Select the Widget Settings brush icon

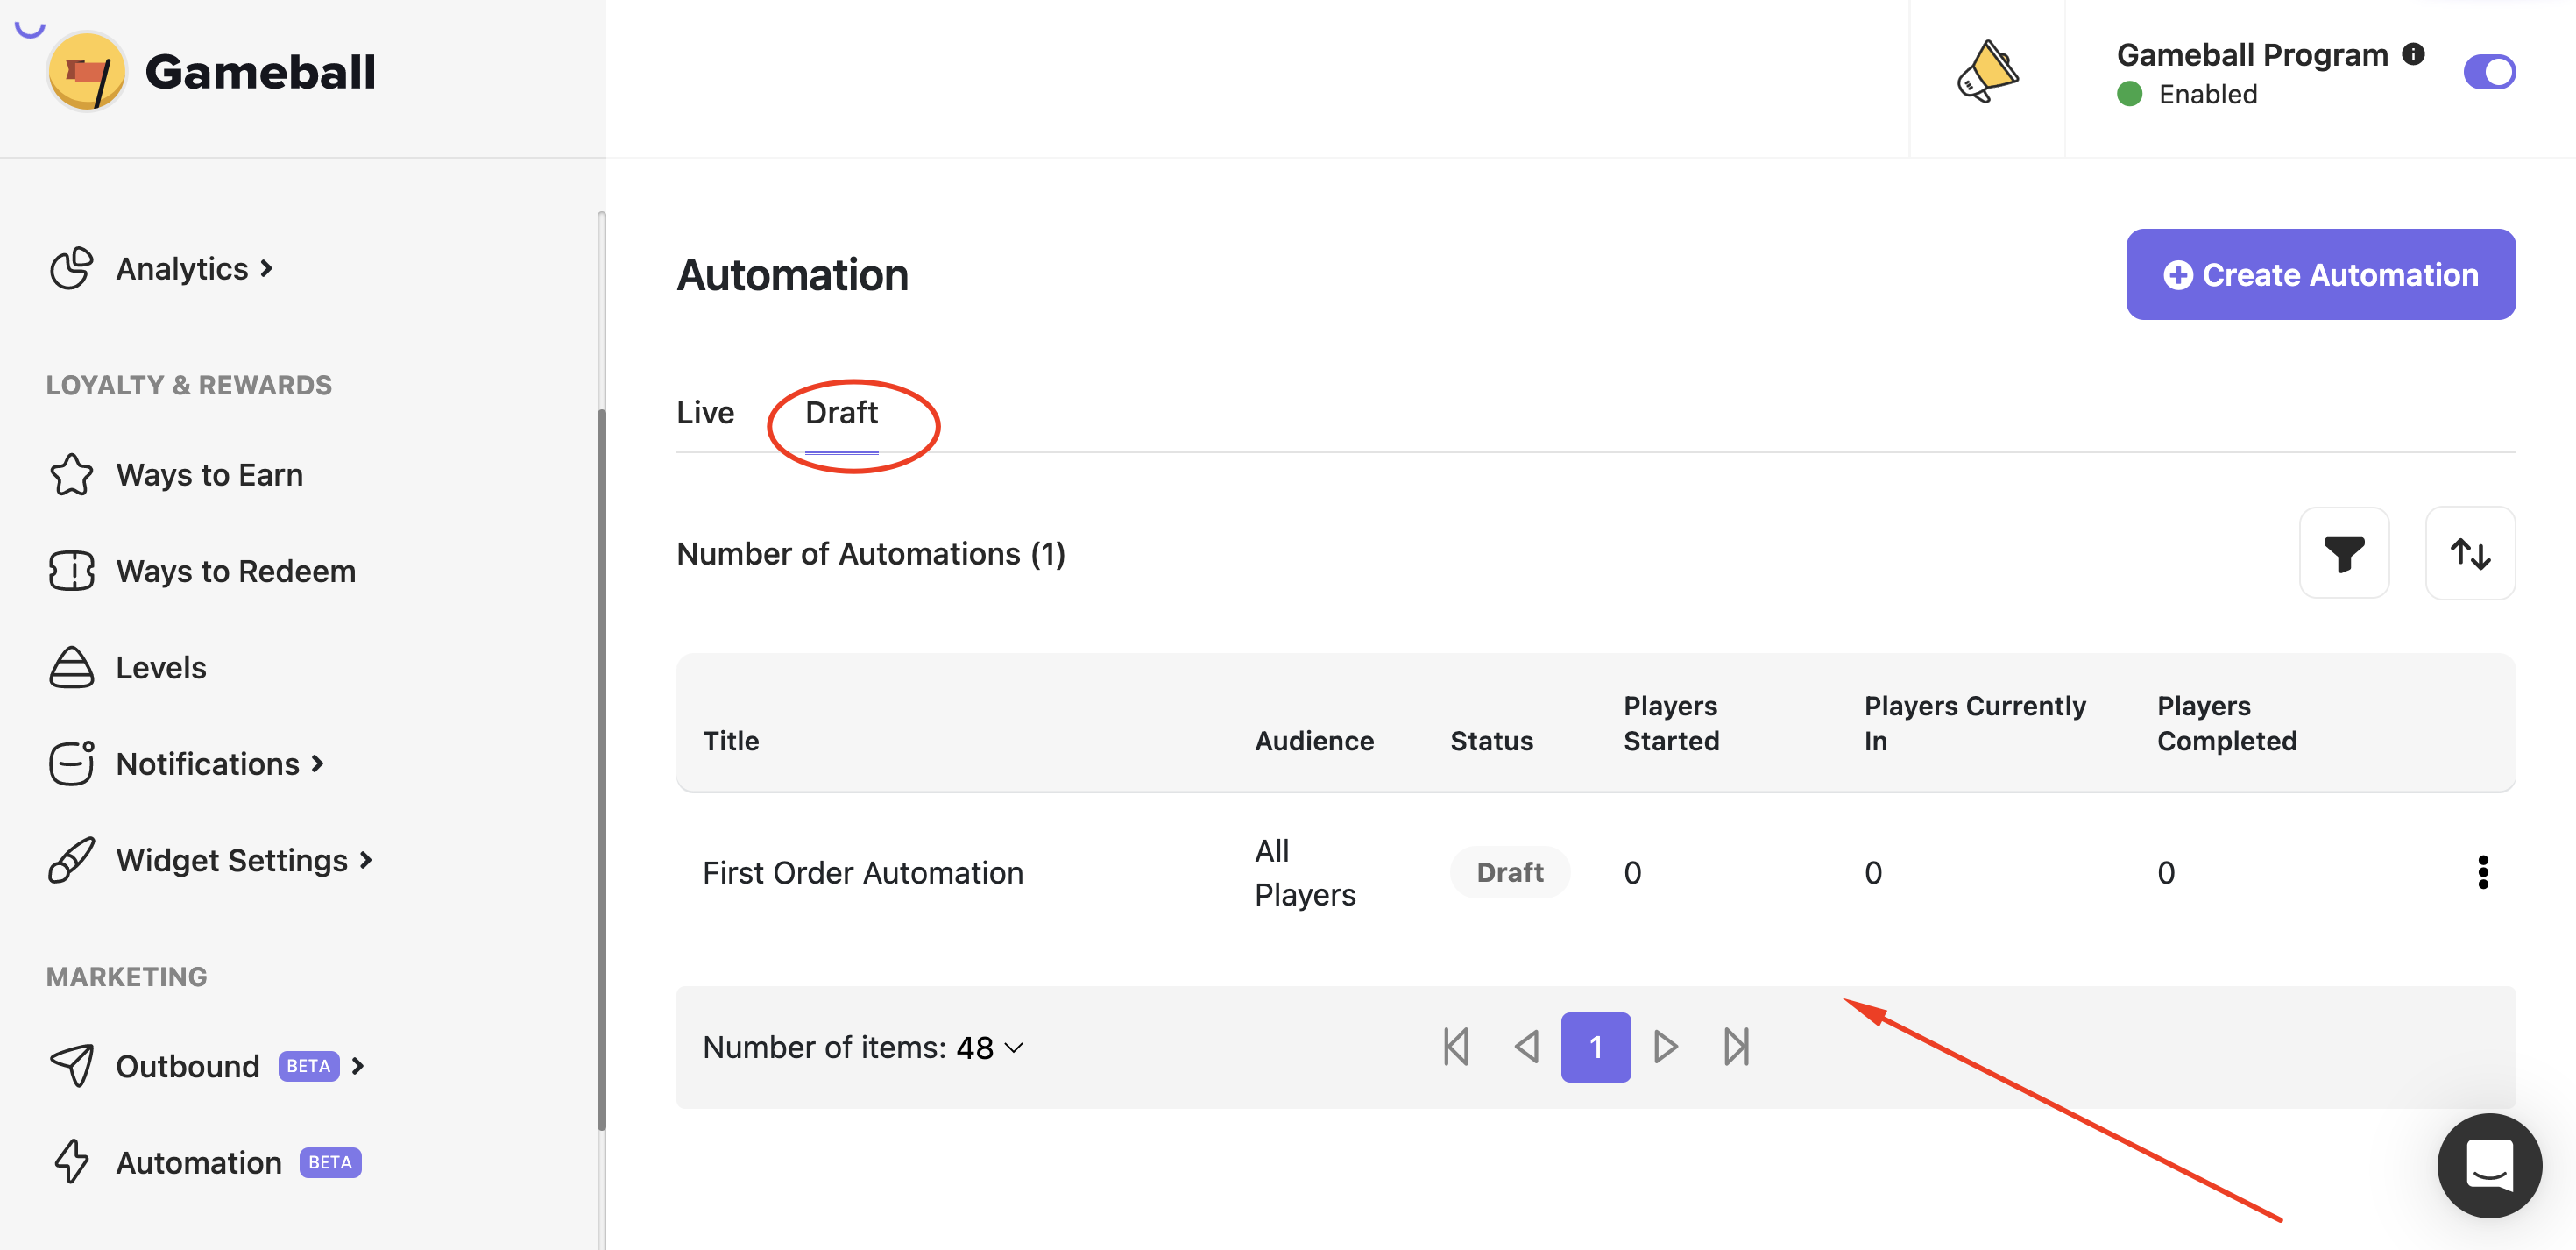(x=70, y=859)
